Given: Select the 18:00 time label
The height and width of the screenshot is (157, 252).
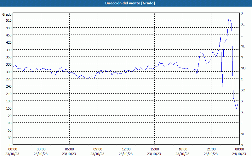Looking at the screenshot, I should pyautogui.click(x=183, y=149).
